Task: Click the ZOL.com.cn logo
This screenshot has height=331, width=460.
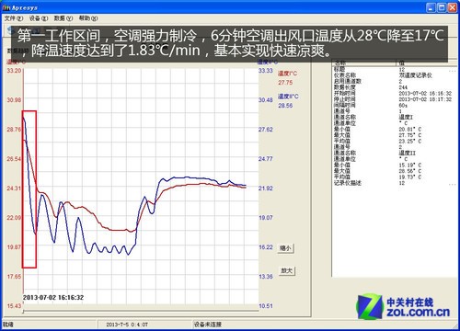Action: point(403,307)
